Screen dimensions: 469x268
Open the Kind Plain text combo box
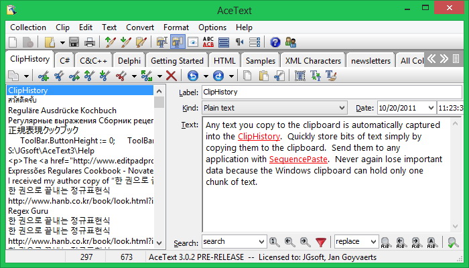pos(274,108)
